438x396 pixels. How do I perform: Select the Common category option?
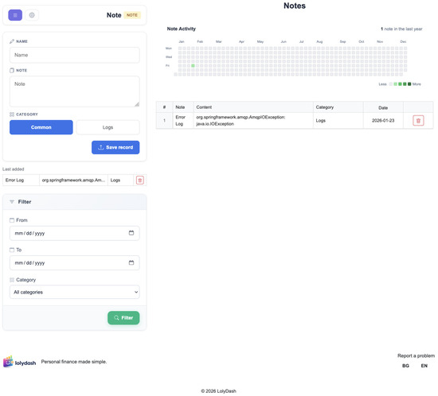(x=41, y=127)
